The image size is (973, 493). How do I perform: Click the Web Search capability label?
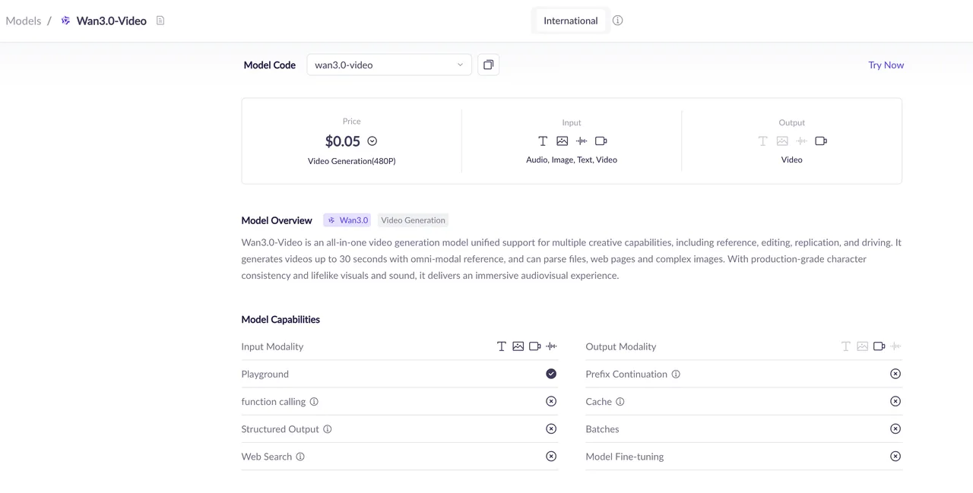tap(267, 457)
